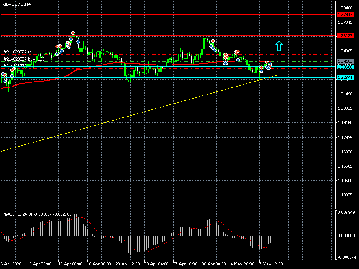The height and width of the screenshot is (269, 359).
Task: Click the GBPUSD.c,H4 chart title
Action: (x=17, y=4)
